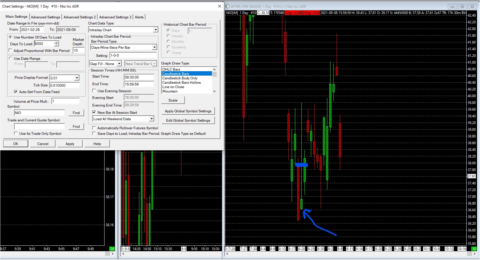Open the Advanced Settings tab
480x260 pixels.
[x=45, y=17]
